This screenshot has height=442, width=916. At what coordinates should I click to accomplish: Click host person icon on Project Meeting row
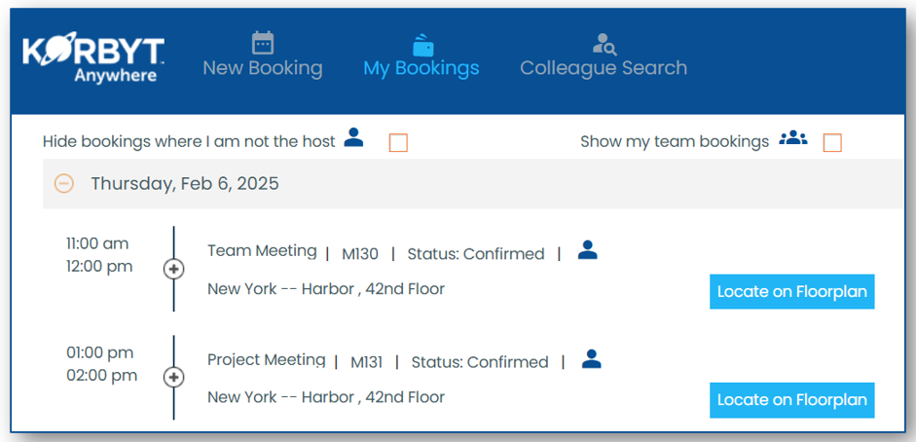point(591,359)
